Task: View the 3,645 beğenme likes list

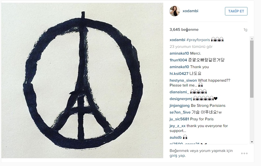Action: [x=184, y=29]
